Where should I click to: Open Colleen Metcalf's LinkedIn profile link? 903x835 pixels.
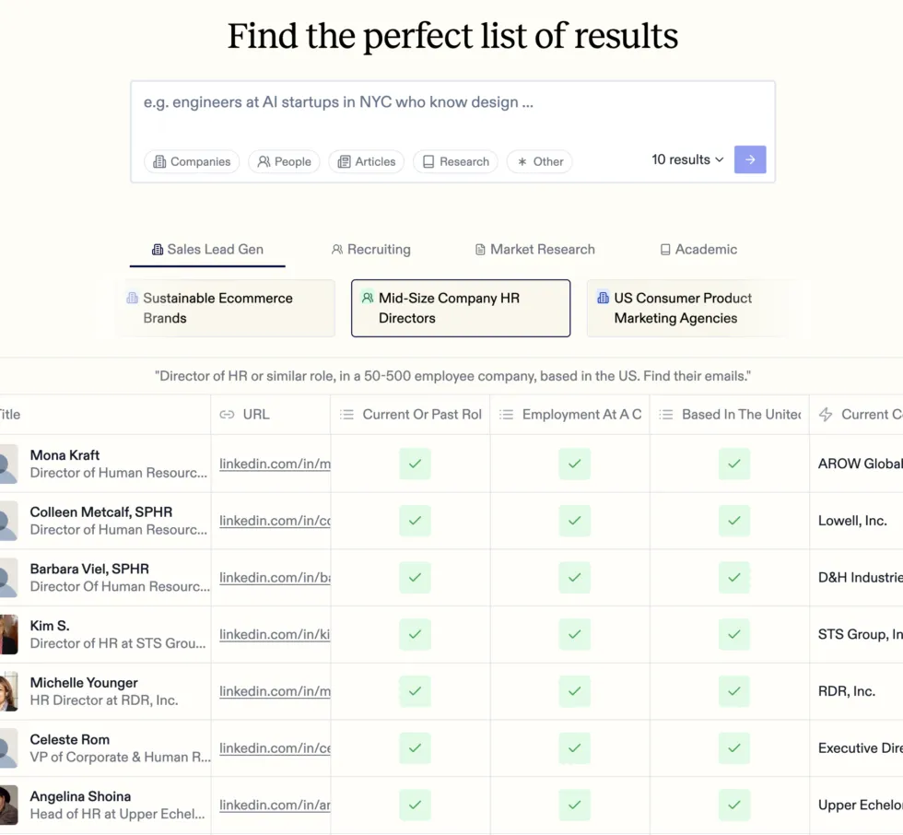pos(272,521)
